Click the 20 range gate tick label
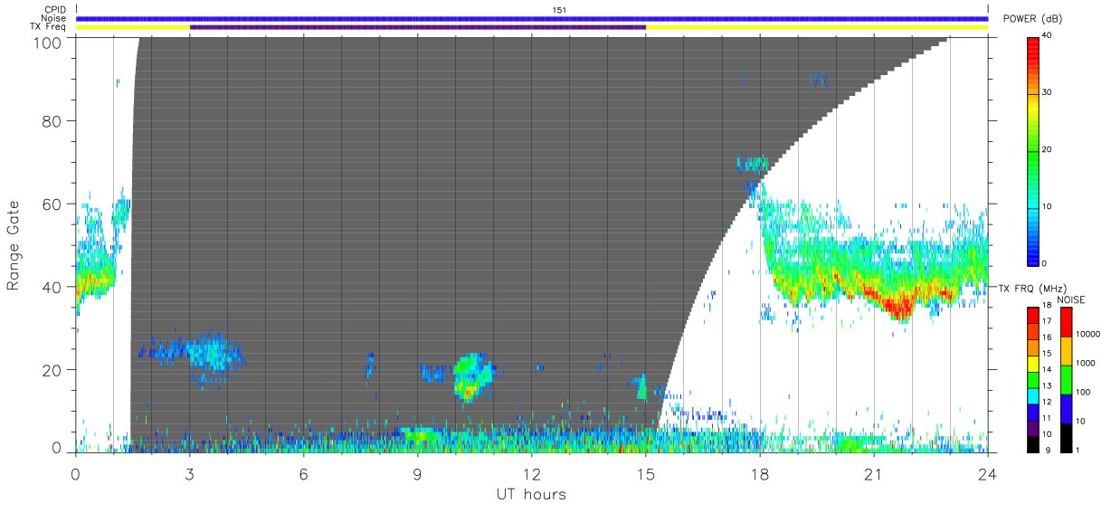The width and height of the screenshot is (1111, 513). click(53, 369)
